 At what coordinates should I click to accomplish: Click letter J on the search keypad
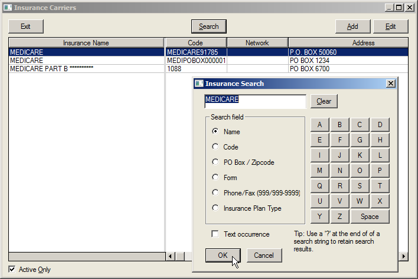[339, 155]
